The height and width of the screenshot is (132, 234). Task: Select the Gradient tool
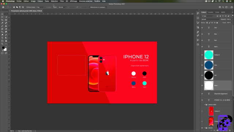2,32
